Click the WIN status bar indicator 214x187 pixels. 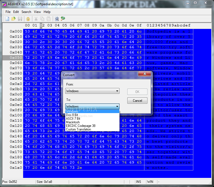tap(150, 182)
